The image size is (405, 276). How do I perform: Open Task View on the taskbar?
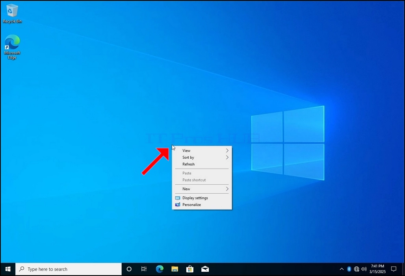click(x=144, y=269)
